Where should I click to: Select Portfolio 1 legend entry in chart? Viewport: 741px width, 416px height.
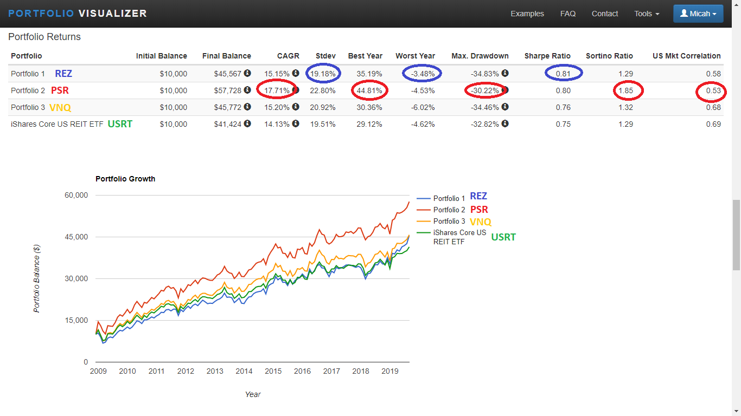click(x=441, y=198)
